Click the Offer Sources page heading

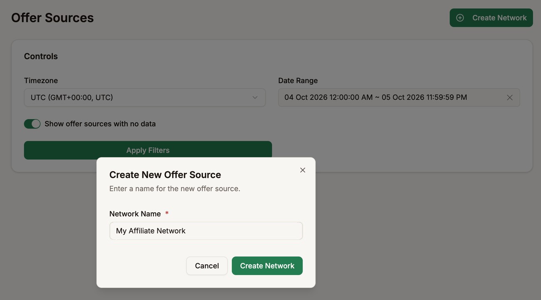(52, 18)
